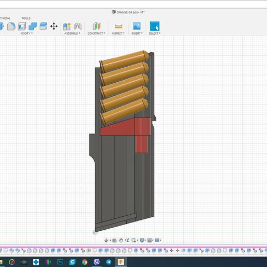Open Grid and Snaps settings icon
The image size is (267, 267).
tap(150, 240)
